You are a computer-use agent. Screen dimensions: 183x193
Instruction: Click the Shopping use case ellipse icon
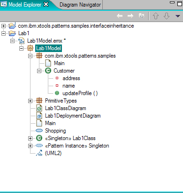39,130
